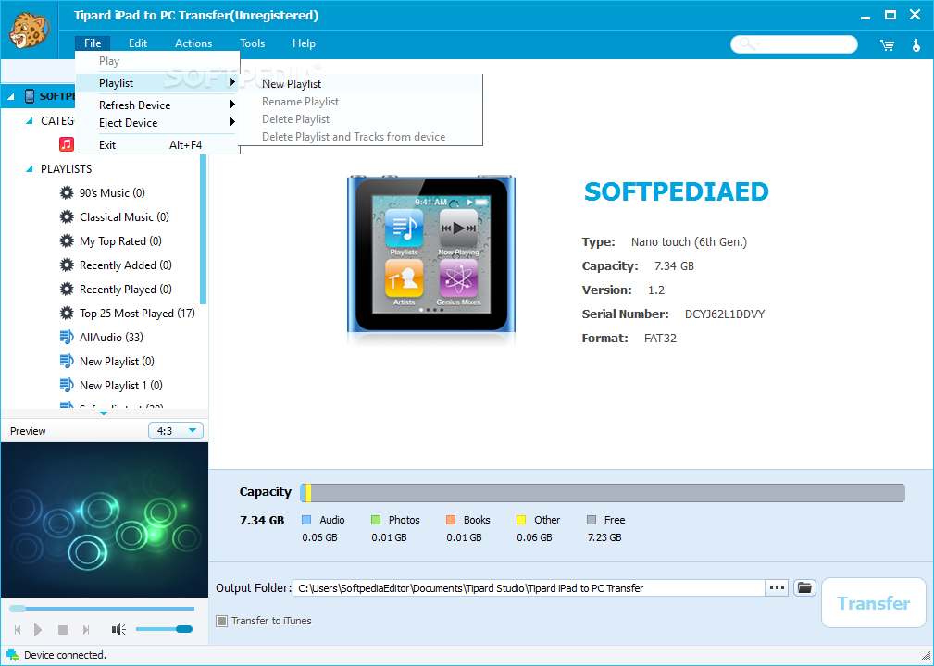Screen dimensions: 934x666
Task: Click the playlist list scroll-down arrow
Action: [x=104, y=413]
